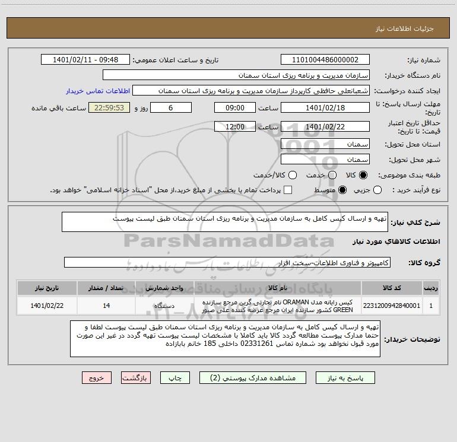Click the need number field 1101004486000002
Image resolution: width=457 pixels, height=442 pixels.
[x=325, y=60]
